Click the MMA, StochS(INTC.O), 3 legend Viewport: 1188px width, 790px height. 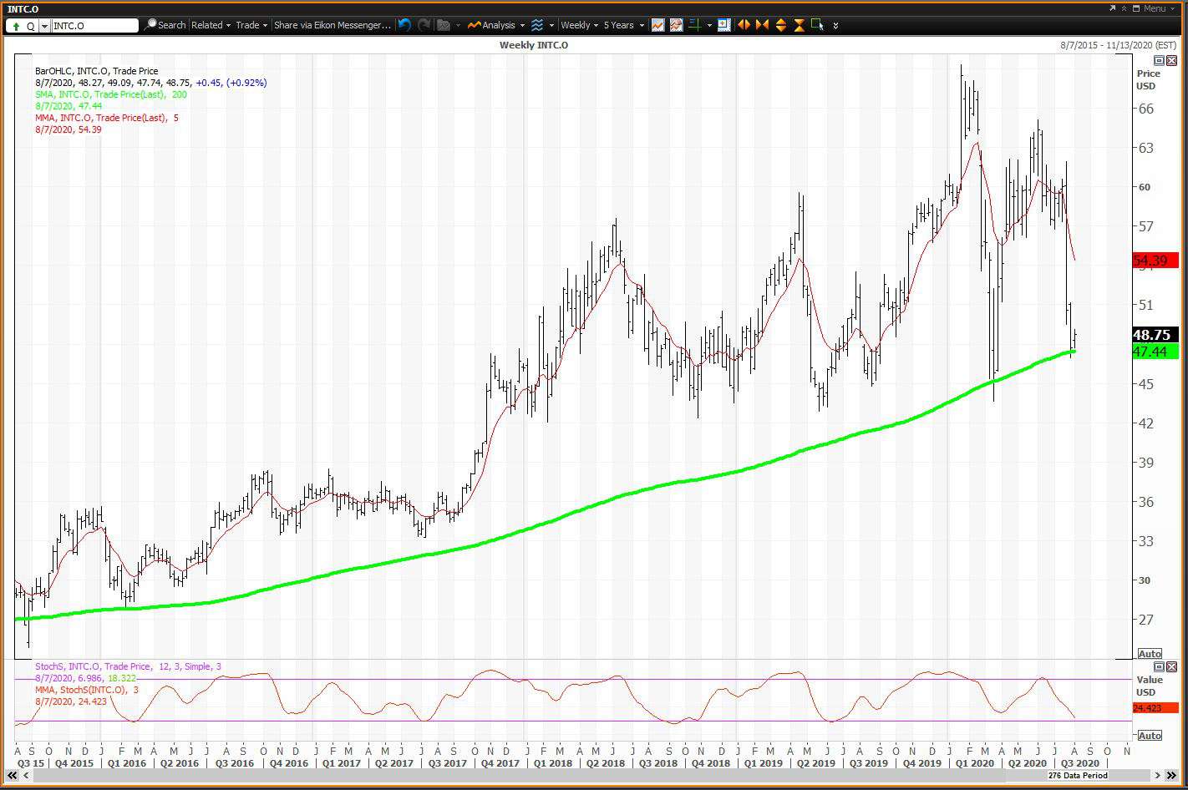click(x=87, y=690)
